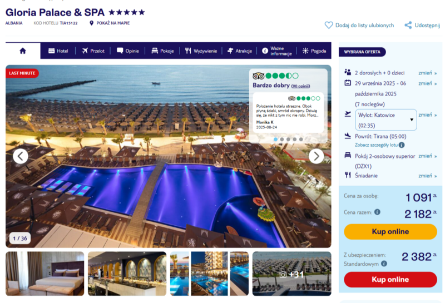
Task: Open the Wyżywienie tab
Action: tap(201, 51)
